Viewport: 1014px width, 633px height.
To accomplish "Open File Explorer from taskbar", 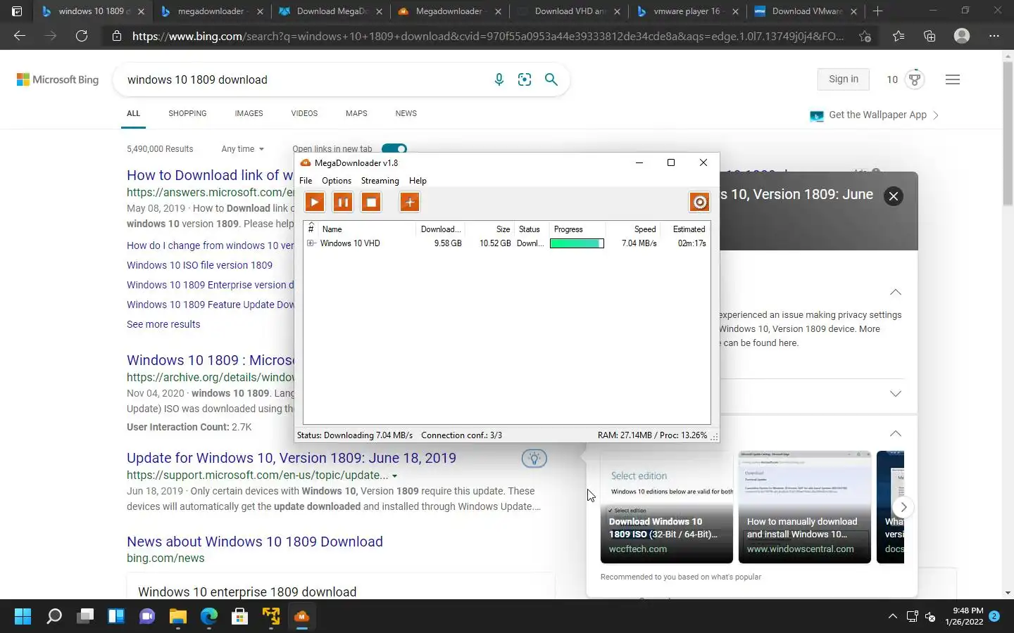I will pos(178,617).
